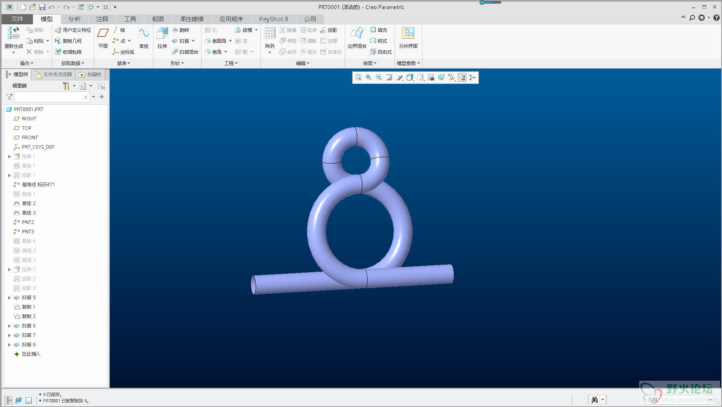Click the 重新生成 (Regenerate) icon
The width and height of the screenshot is (722, 407).
13,34
